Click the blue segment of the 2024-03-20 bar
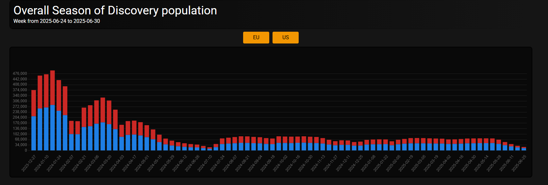The height and width of the screenshot is (185, 548). pyautogui.click(x=109, y=137)
